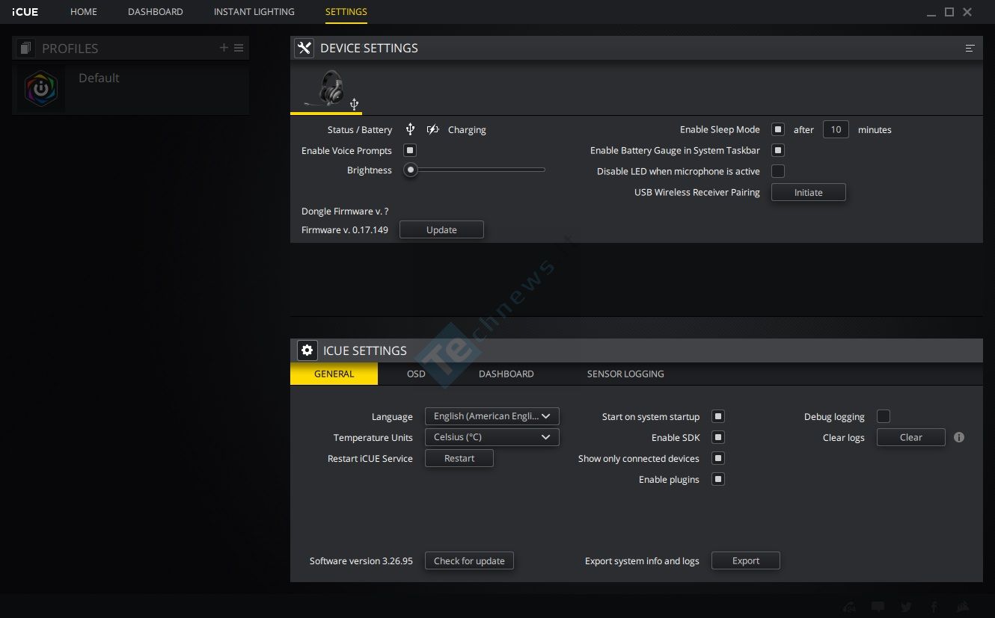
Task: Toggle Enable plugins checkbox
Action: tap(718, 479)
